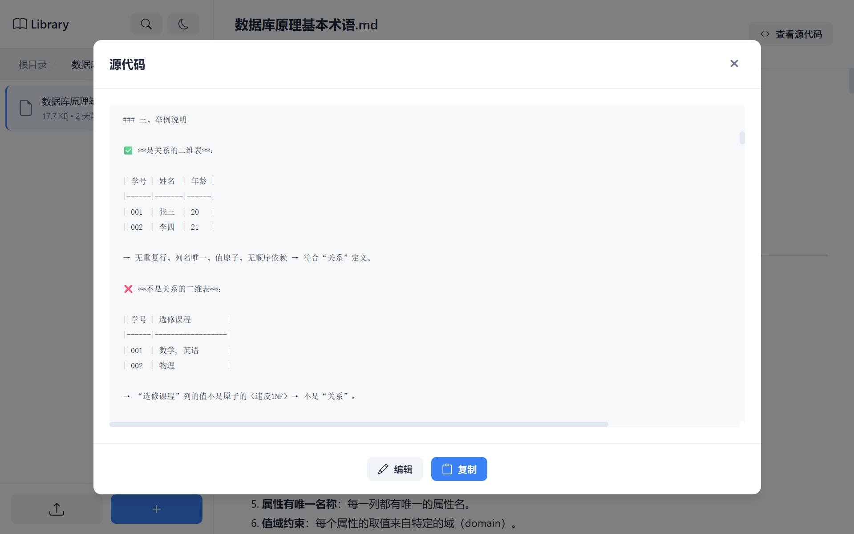Open the 根目录 breadcrumb entry
Image resolution: width=854 pixels, height=534 pixels.
tap(32, 64)
